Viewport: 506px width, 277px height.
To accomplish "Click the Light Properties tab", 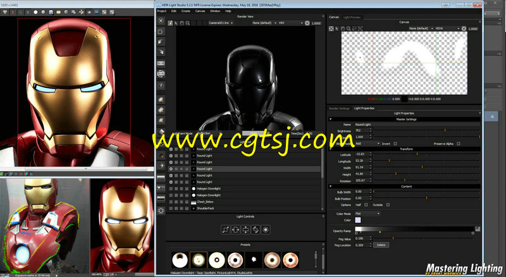I will (364, 108).
